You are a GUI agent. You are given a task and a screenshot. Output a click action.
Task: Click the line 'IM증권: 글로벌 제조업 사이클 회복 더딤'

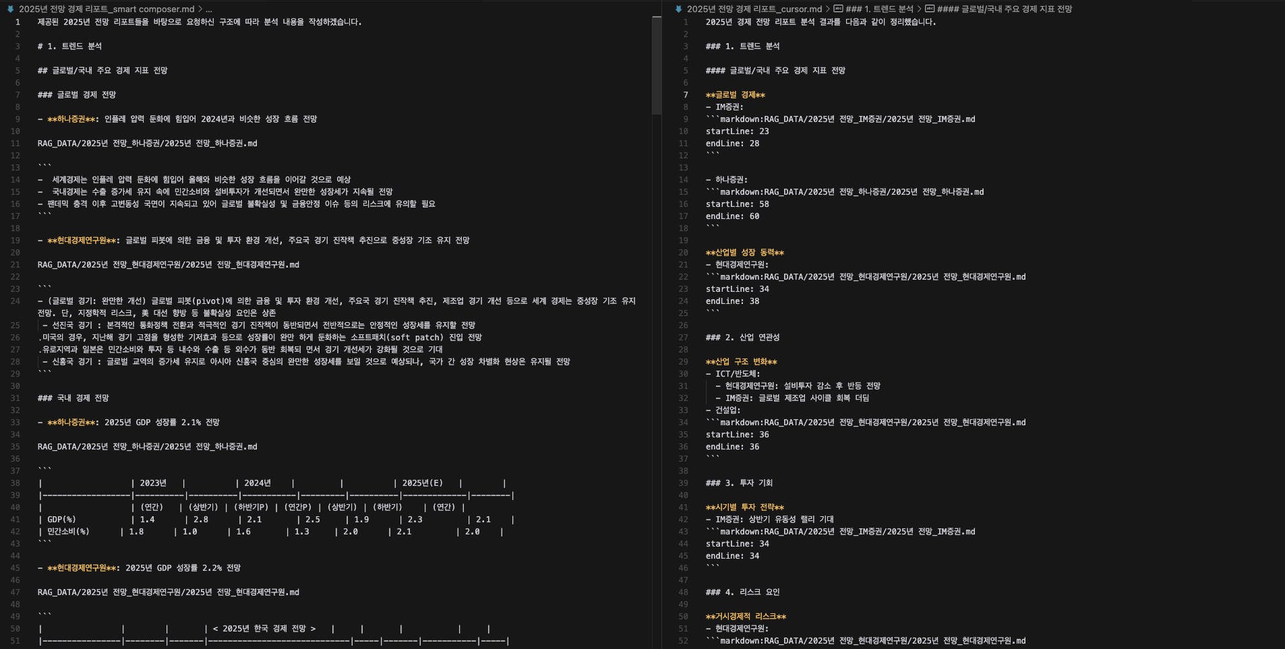(x=792, y=398)
